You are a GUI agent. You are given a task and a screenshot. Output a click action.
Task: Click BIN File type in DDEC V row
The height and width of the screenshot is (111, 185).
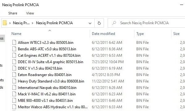pos(142,68)
